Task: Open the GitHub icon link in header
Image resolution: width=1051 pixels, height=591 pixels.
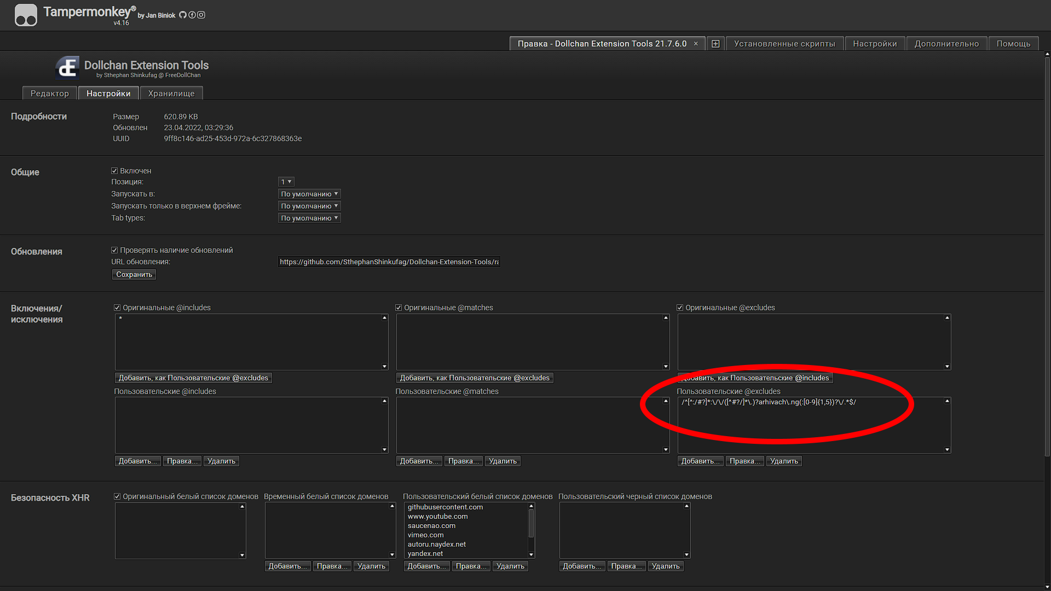Action: [x=183, y=15]
